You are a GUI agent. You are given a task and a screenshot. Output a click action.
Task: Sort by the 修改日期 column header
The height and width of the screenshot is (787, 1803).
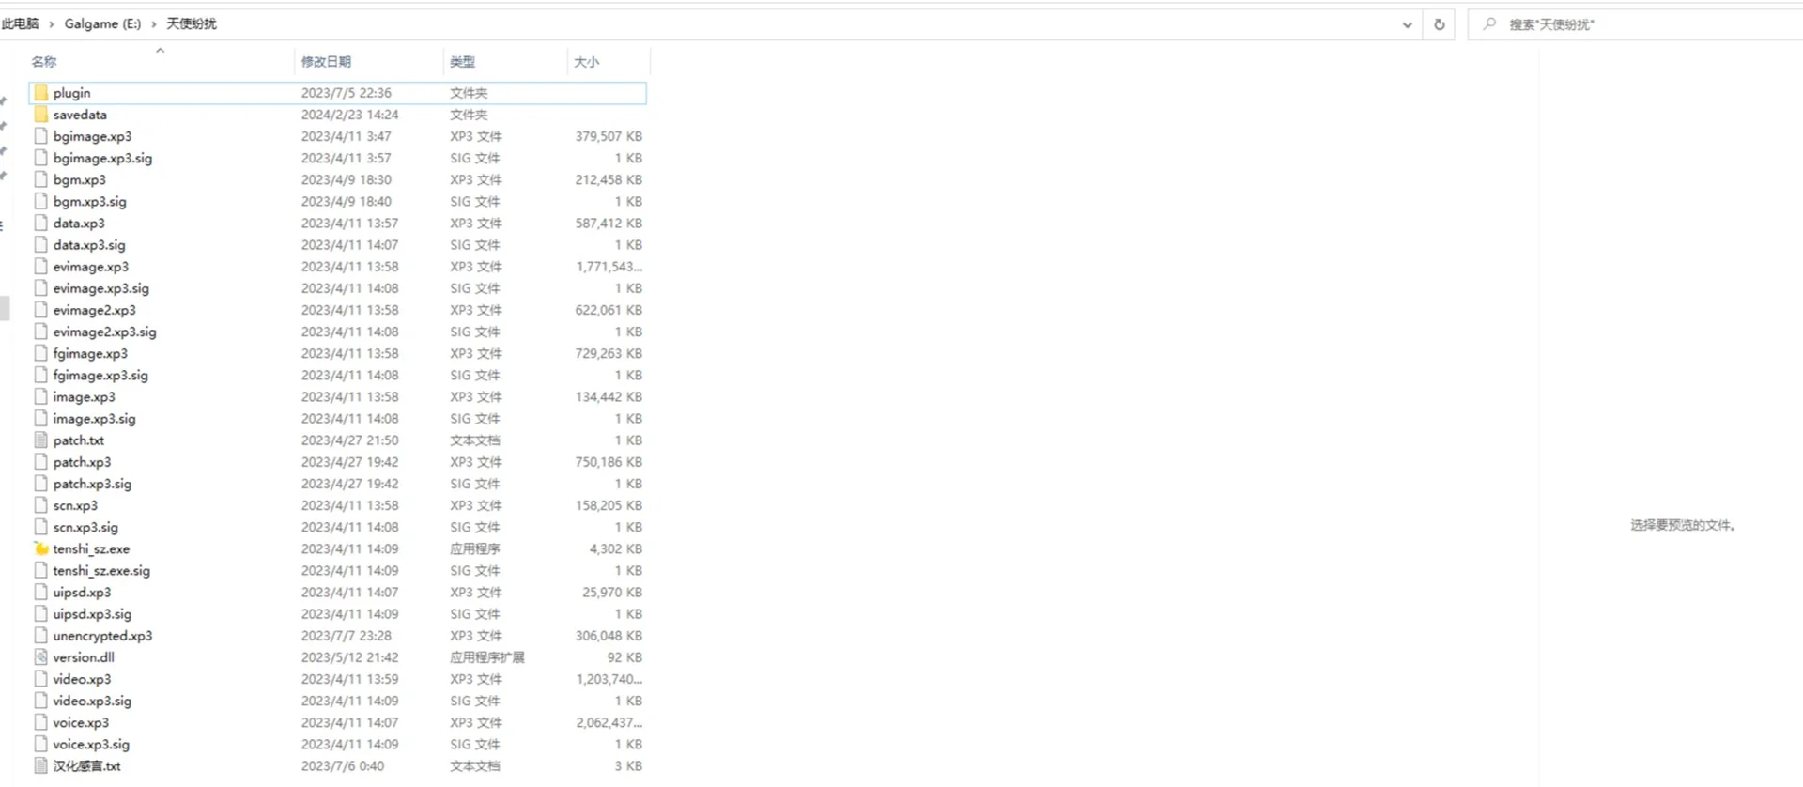[x=326, y=61]
